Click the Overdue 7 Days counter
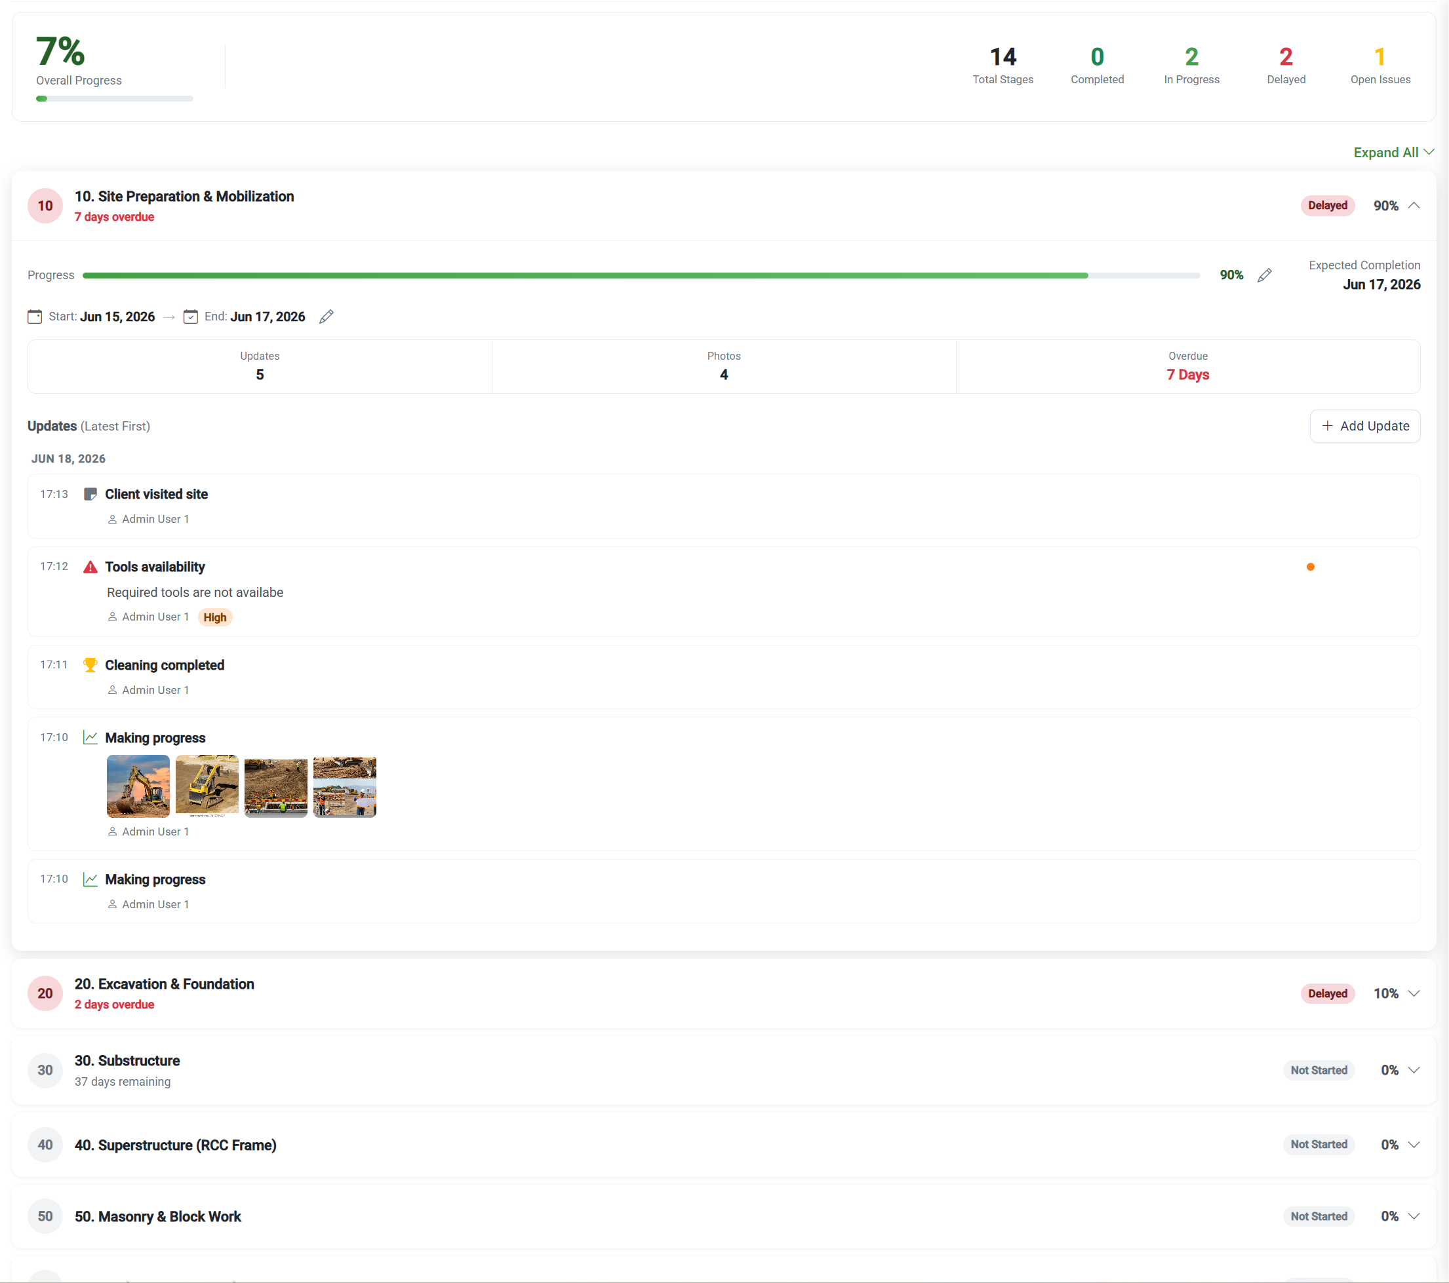 click(x=1187, y=366)
